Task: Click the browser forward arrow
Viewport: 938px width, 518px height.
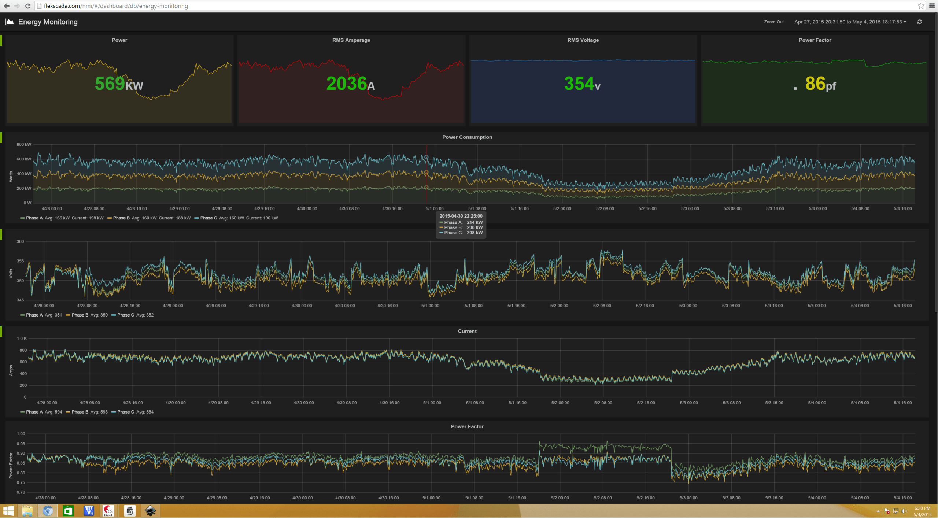Action: tap(17, 6)
